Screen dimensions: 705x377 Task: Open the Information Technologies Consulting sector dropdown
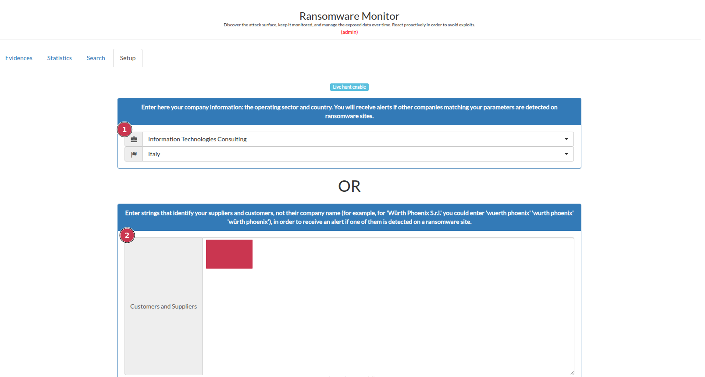coord(351,139)
